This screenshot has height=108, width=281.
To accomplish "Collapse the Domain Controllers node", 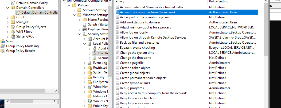I will tap(7, 8).
